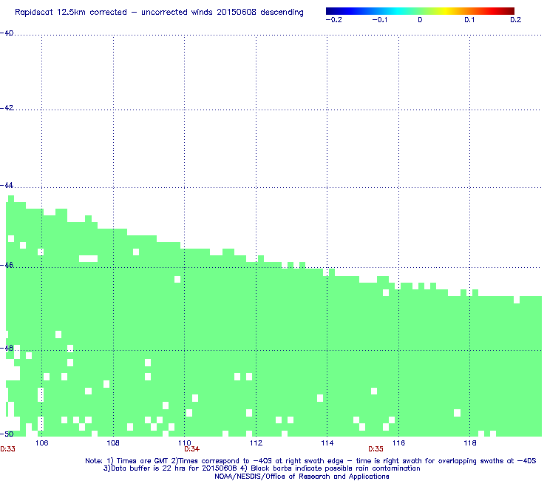Click the 106 longitude axis label
The height and width of the screenshot is (481, 547).
tap(42, 443)
